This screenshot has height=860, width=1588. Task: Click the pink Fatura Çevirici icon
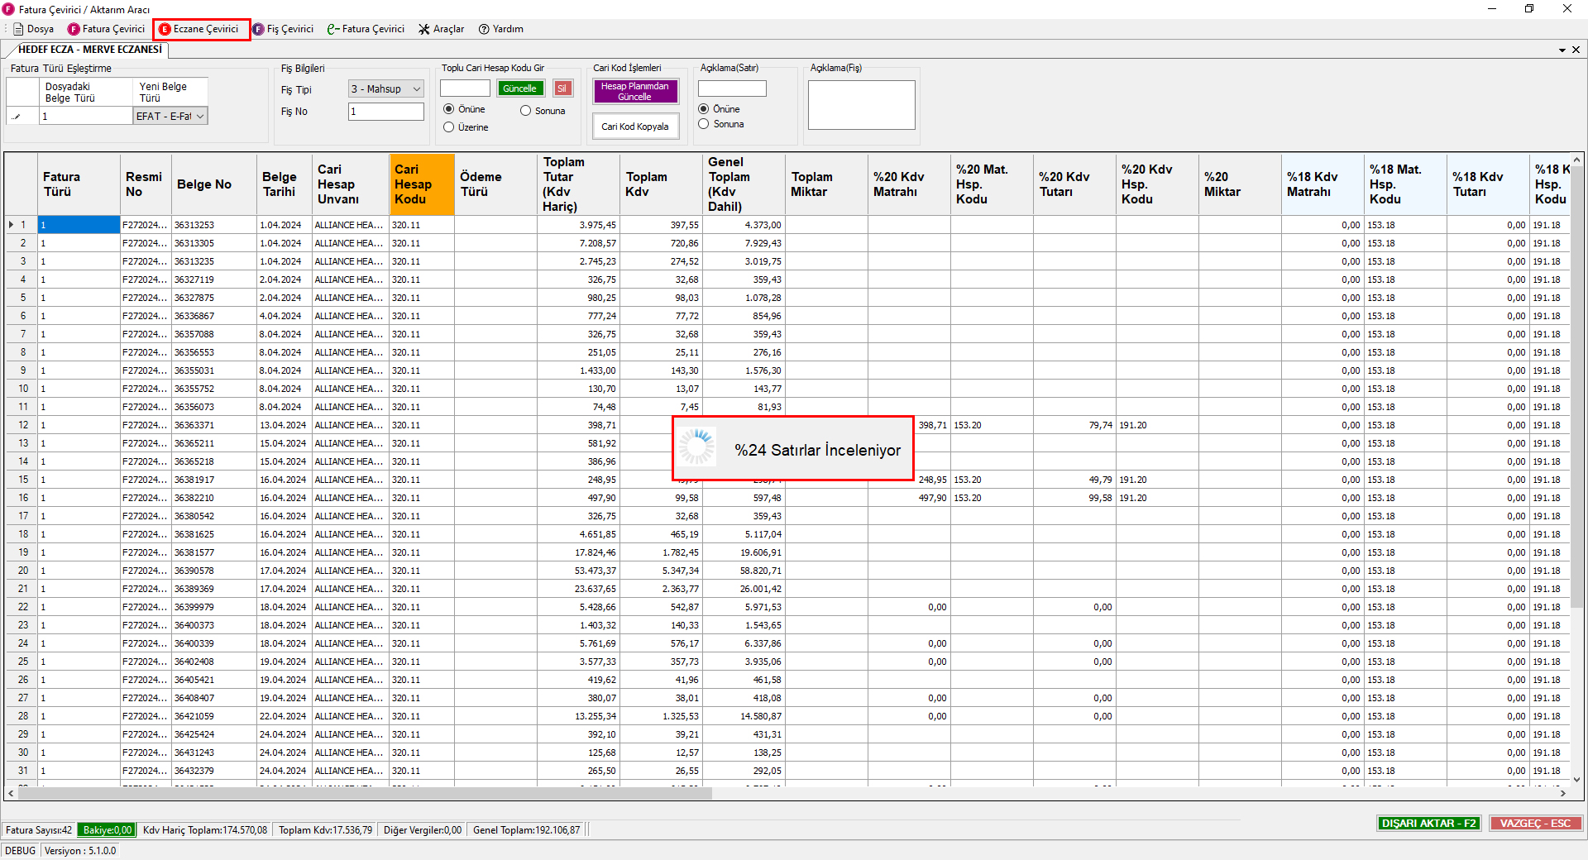[74, 29]
